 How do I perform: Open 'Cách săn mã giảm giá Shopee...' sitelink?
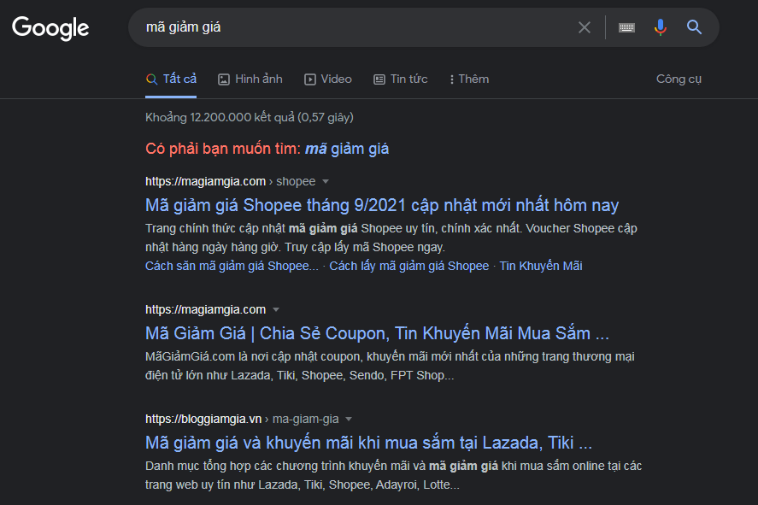(232, 267)
